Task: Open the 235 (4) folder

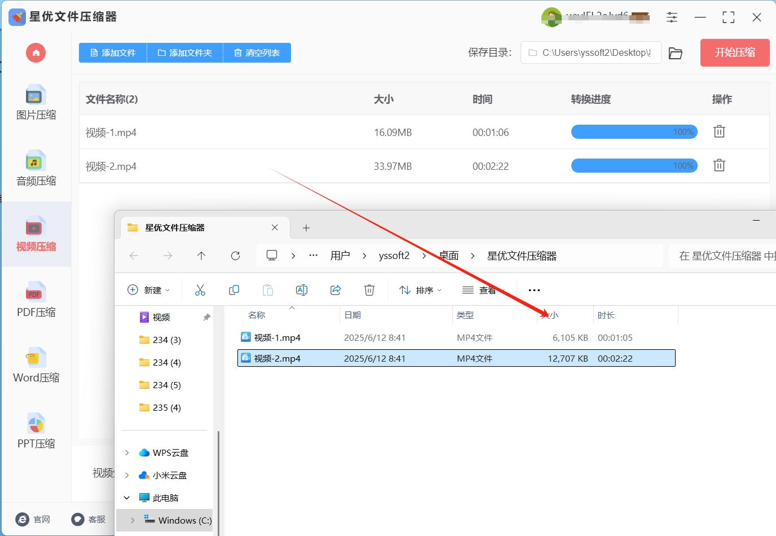Action: (161, 407)
